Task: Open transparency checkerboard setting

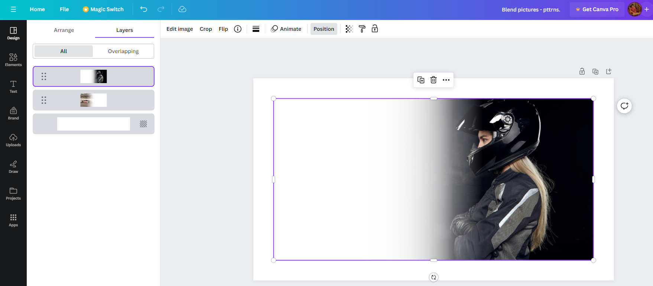Action: coord(349,29)
